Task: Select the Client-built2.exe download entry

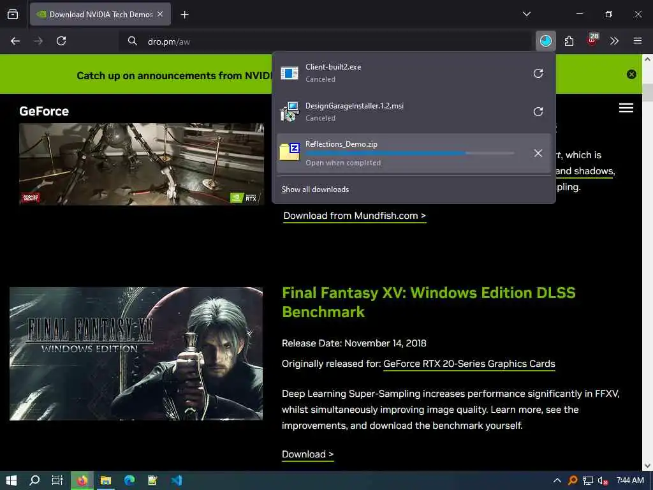Action: 413,73
